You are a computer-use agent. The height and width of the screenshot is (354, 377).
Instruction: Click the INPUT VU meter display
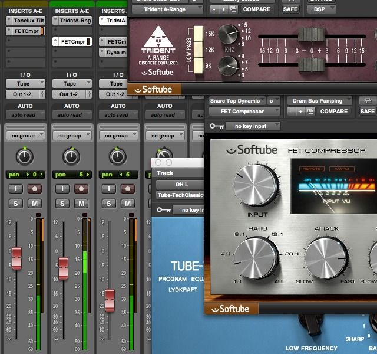pos(334,186)
